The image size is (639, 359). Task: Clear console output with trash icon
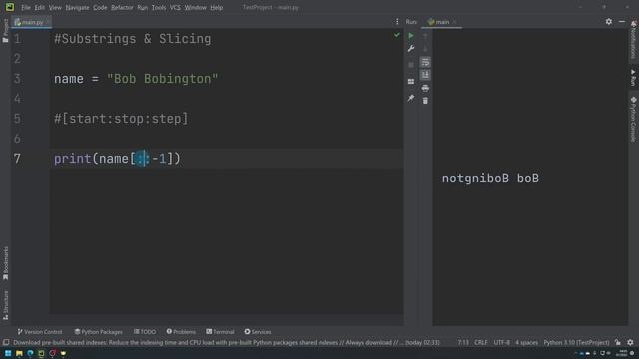[x=425, y=101]
